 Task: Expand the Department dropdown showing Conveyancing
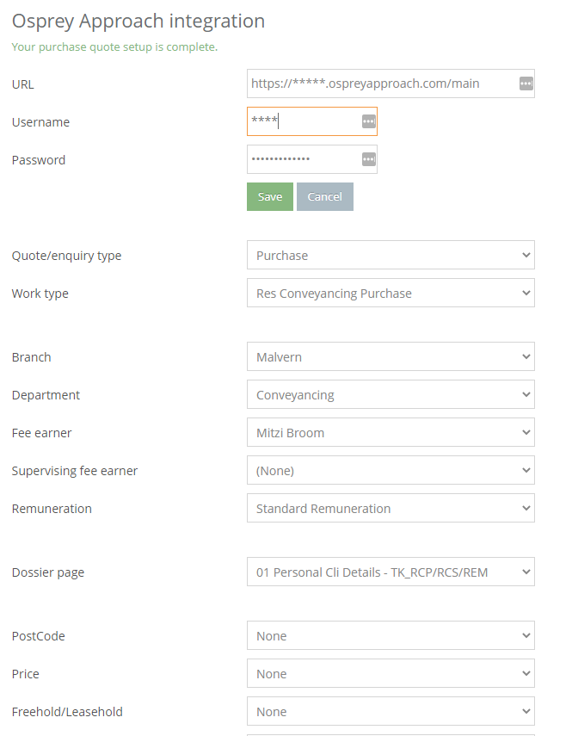[x=391, y=395]
